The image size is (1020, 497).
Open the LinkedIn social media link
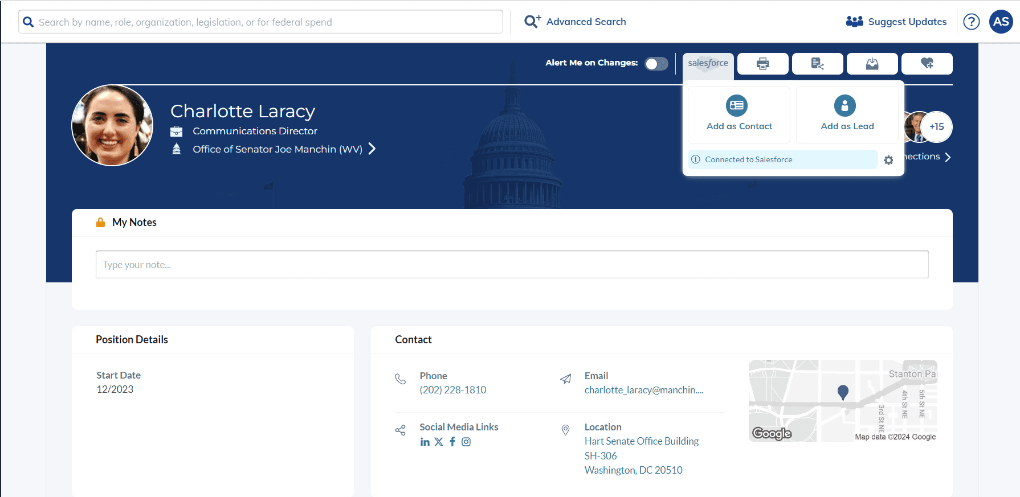425,442
